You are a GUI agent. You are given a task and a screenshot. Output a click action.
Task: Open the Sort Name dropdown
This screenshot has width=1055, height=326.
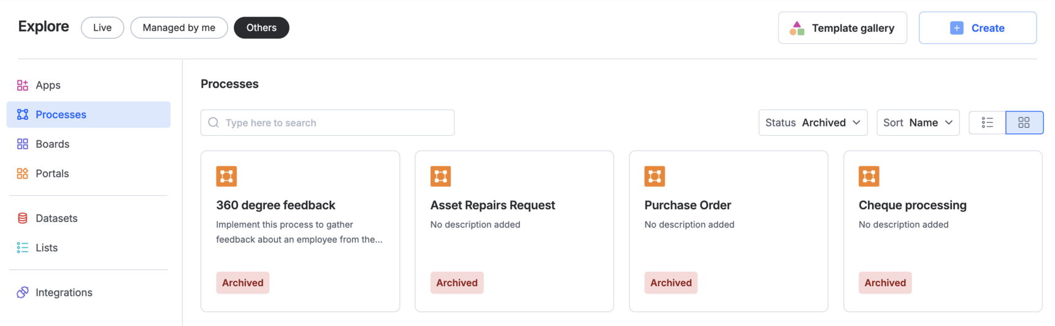tap(918, 122)
